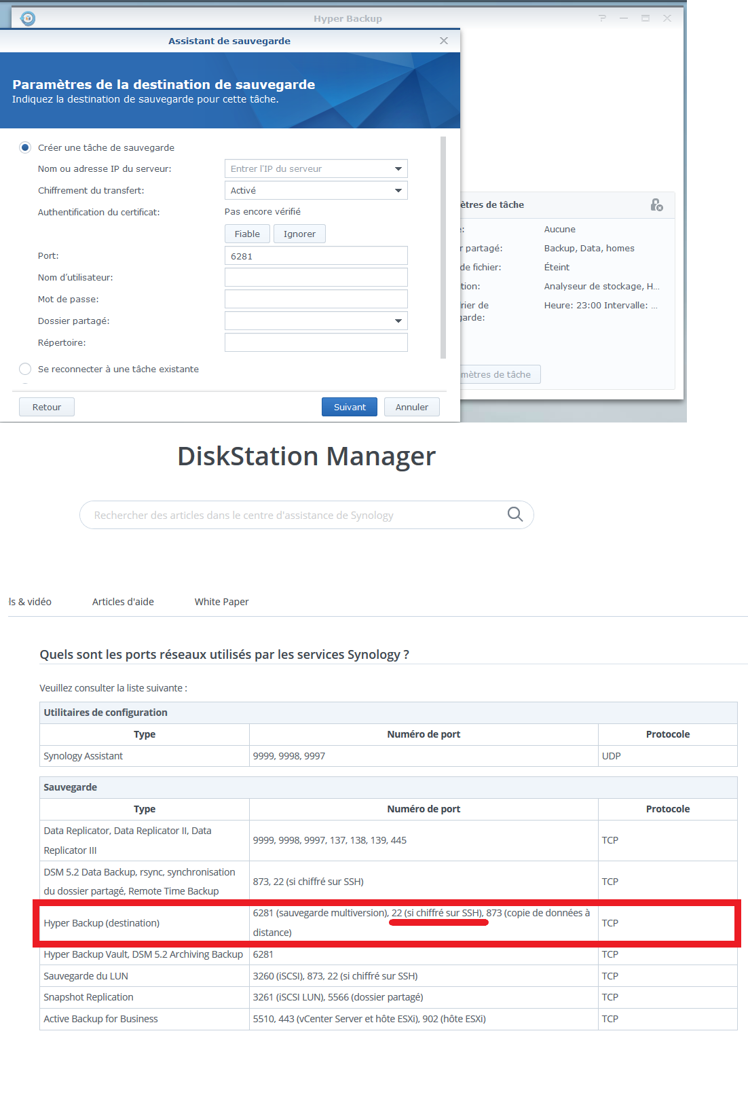
Task: Click the Pas encore vérifié status text
Action: click(263, 212)
